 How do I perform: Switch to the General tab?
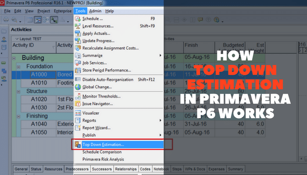pos(21,169)
